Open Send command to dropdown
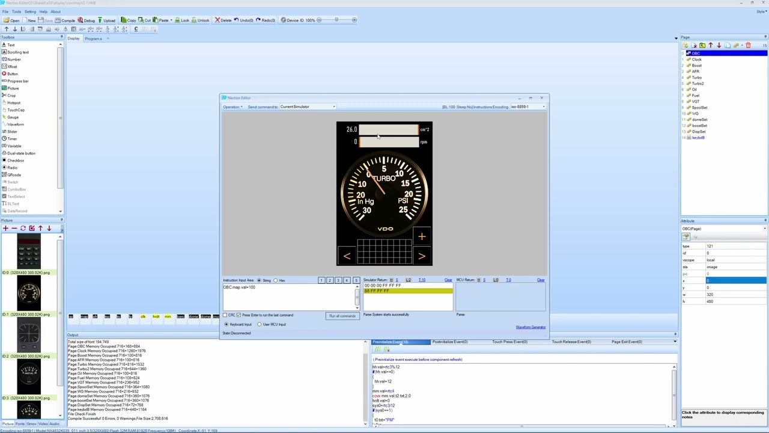The width and height of the screenshot is (769, 433). coord(307,107)
